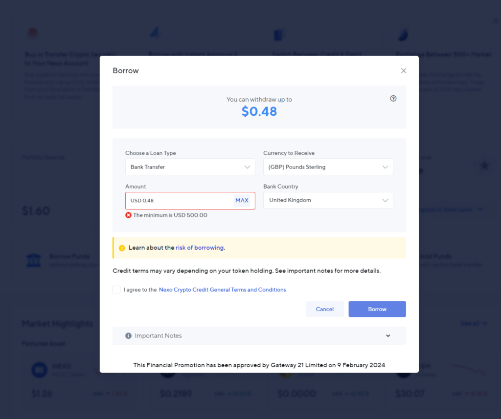Click the Borrow button
Viewport: 501px width, 419px height.
[377, 309]
